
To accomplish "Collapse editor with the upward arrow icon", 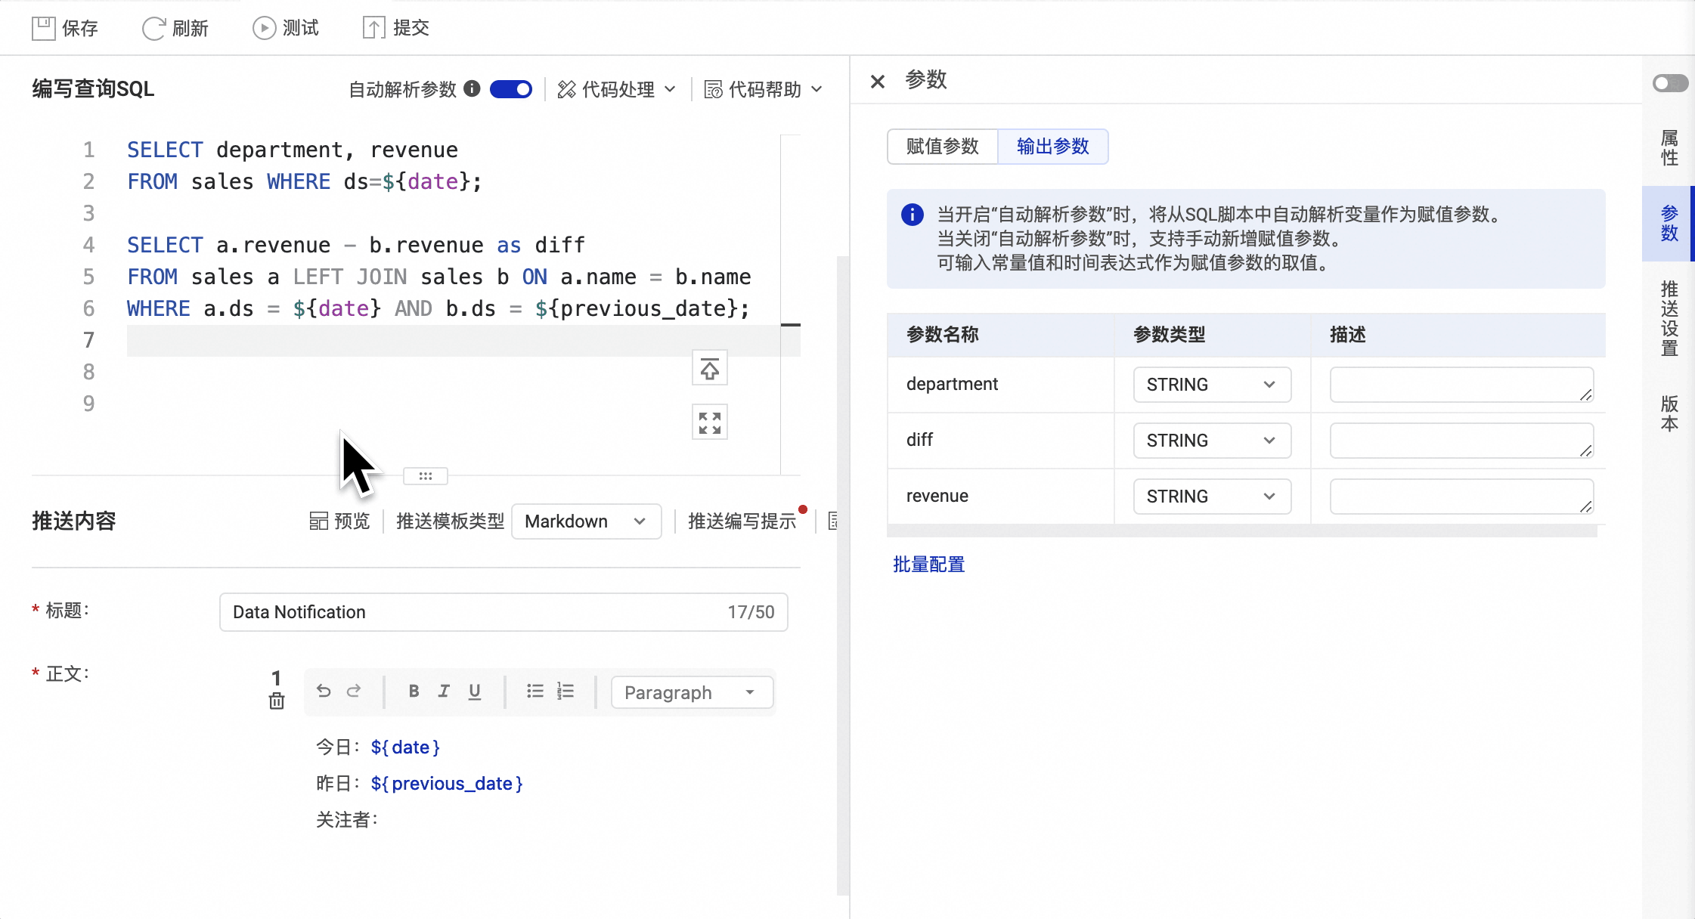I will pos(708,369).
